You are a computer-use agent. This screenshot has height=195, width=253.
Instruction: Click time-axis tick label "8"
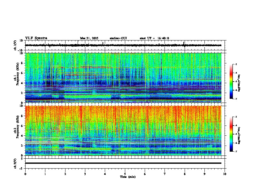click(x=185, y=174)
